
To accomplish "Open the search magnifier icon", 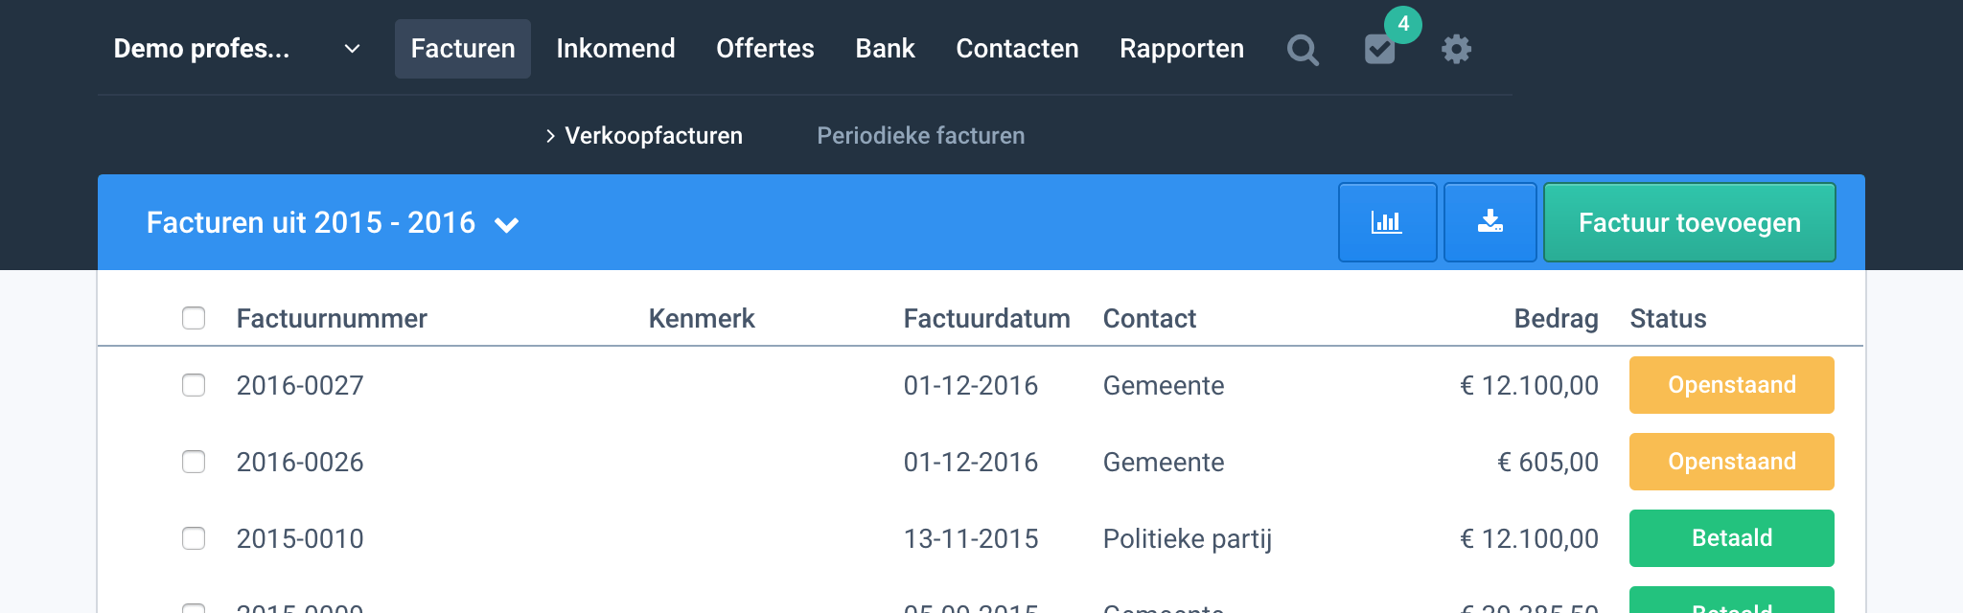I will tap(1303, 50).
